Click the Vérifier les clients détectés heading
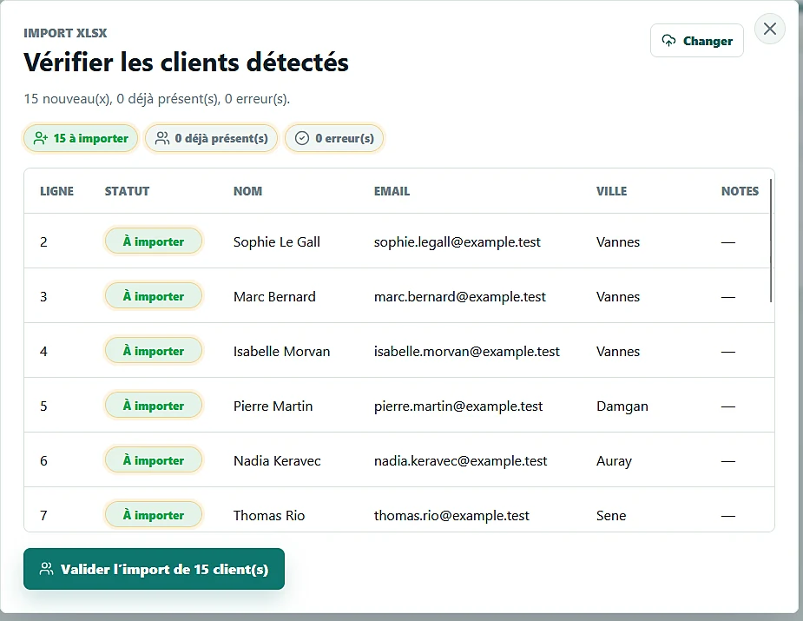Screen dimensions: 803x621 pyautogui.click(x=186, y=63)
